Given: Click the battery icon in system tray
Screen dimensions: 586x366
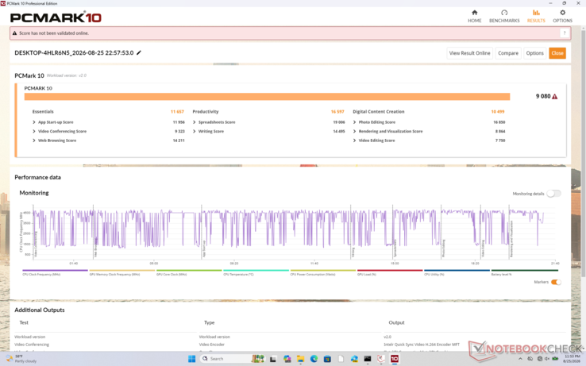Looking at the screenshot, I should [555, 359].
